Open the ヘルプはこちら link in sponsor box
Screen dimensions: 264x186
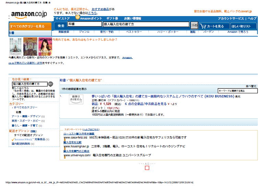coord(91,130)
